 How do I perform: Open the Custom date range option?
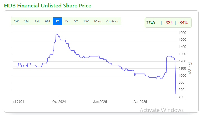coord(112,21)
